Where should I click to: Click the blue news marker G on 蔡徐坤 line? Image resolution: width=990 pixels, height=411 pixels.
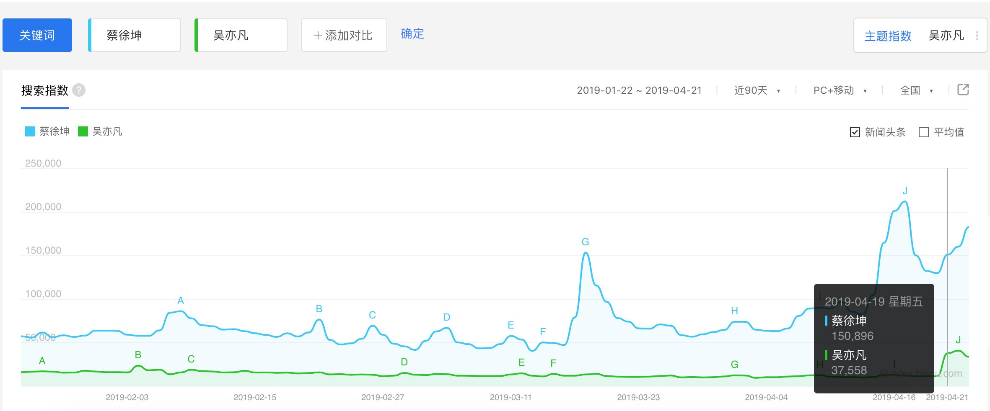[x=586, y=242]
